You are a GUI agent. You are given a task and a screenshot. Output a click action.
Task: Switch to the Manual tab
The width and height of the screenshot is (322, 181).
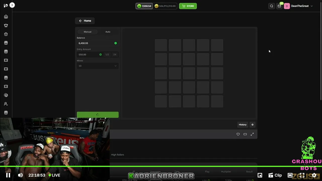tap(88, 32)
